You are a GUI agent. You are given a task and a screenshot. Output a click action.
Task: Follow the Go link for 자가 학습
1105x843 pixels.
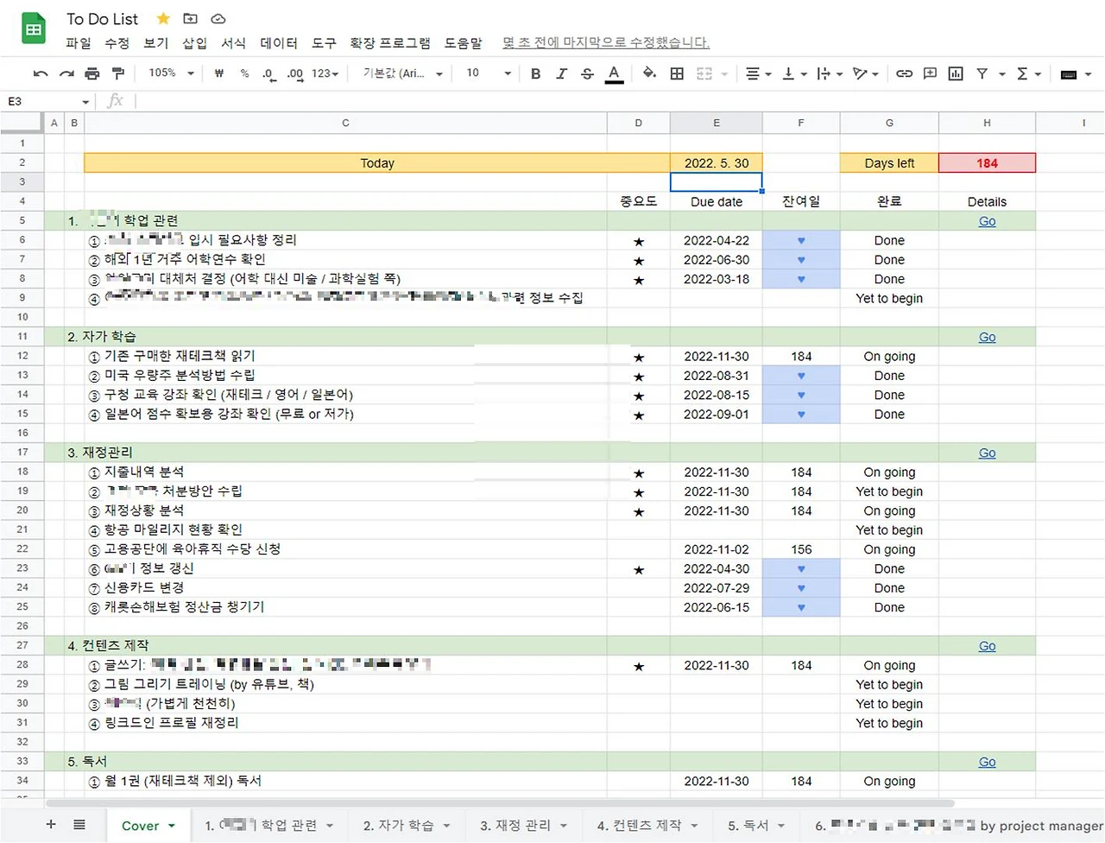point(988,337)
